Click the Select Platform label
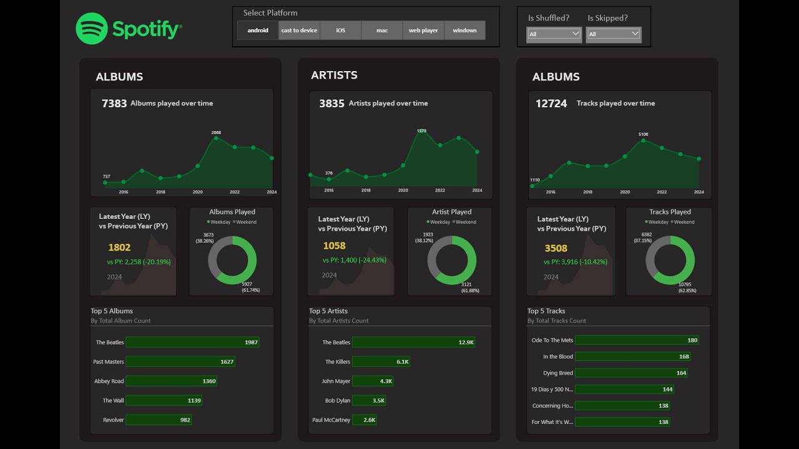The image size is (799, 449). 270,12
